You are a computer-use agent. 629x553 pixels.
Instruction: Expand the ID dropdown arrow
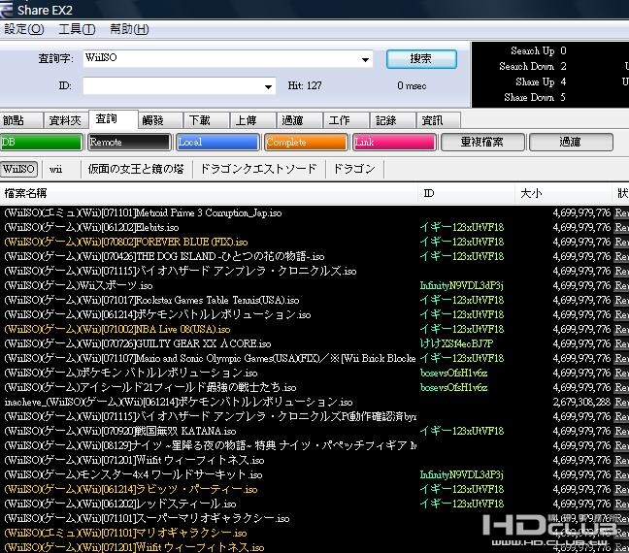point(268,86)
